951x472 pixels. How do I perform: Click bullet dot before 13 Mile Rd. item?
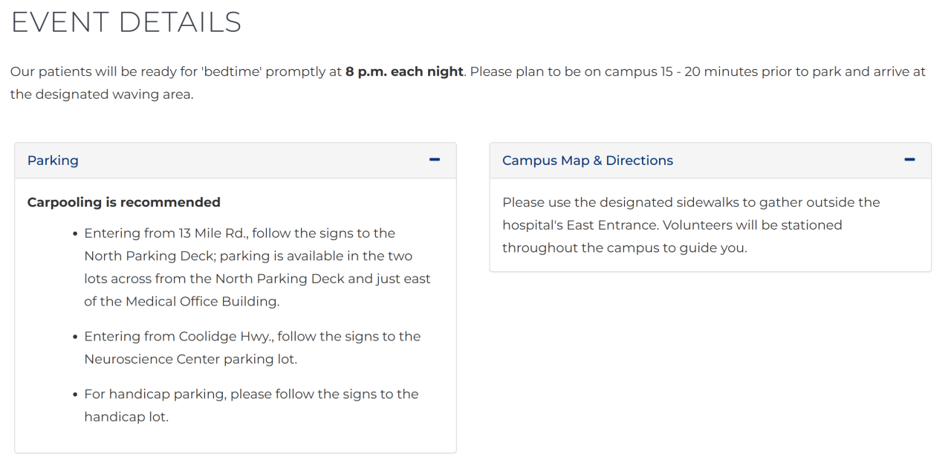76,234
